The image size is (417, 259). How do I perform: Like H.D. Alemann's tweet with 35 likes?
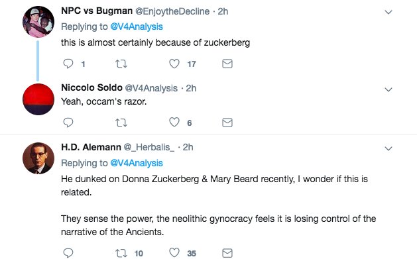[174, 252]
